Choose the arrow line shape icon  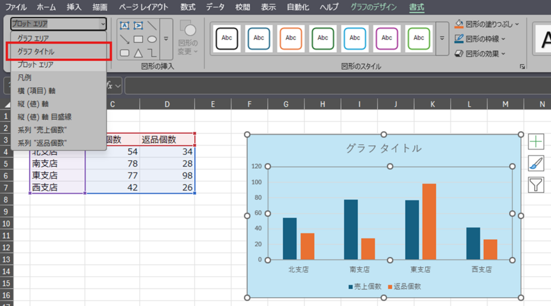(124, 39)
